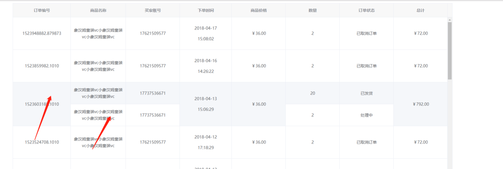Click order number 1523948882.879873
Screen dimensions: 503x169
coord(42,34)
